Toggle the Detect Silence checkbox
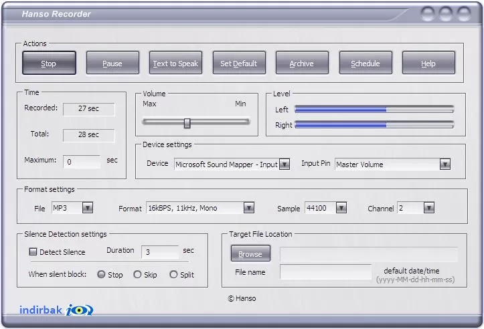Image resolution: width=484 pixels, height=329 pixels. pyautogui.click(x=33, y=251)
